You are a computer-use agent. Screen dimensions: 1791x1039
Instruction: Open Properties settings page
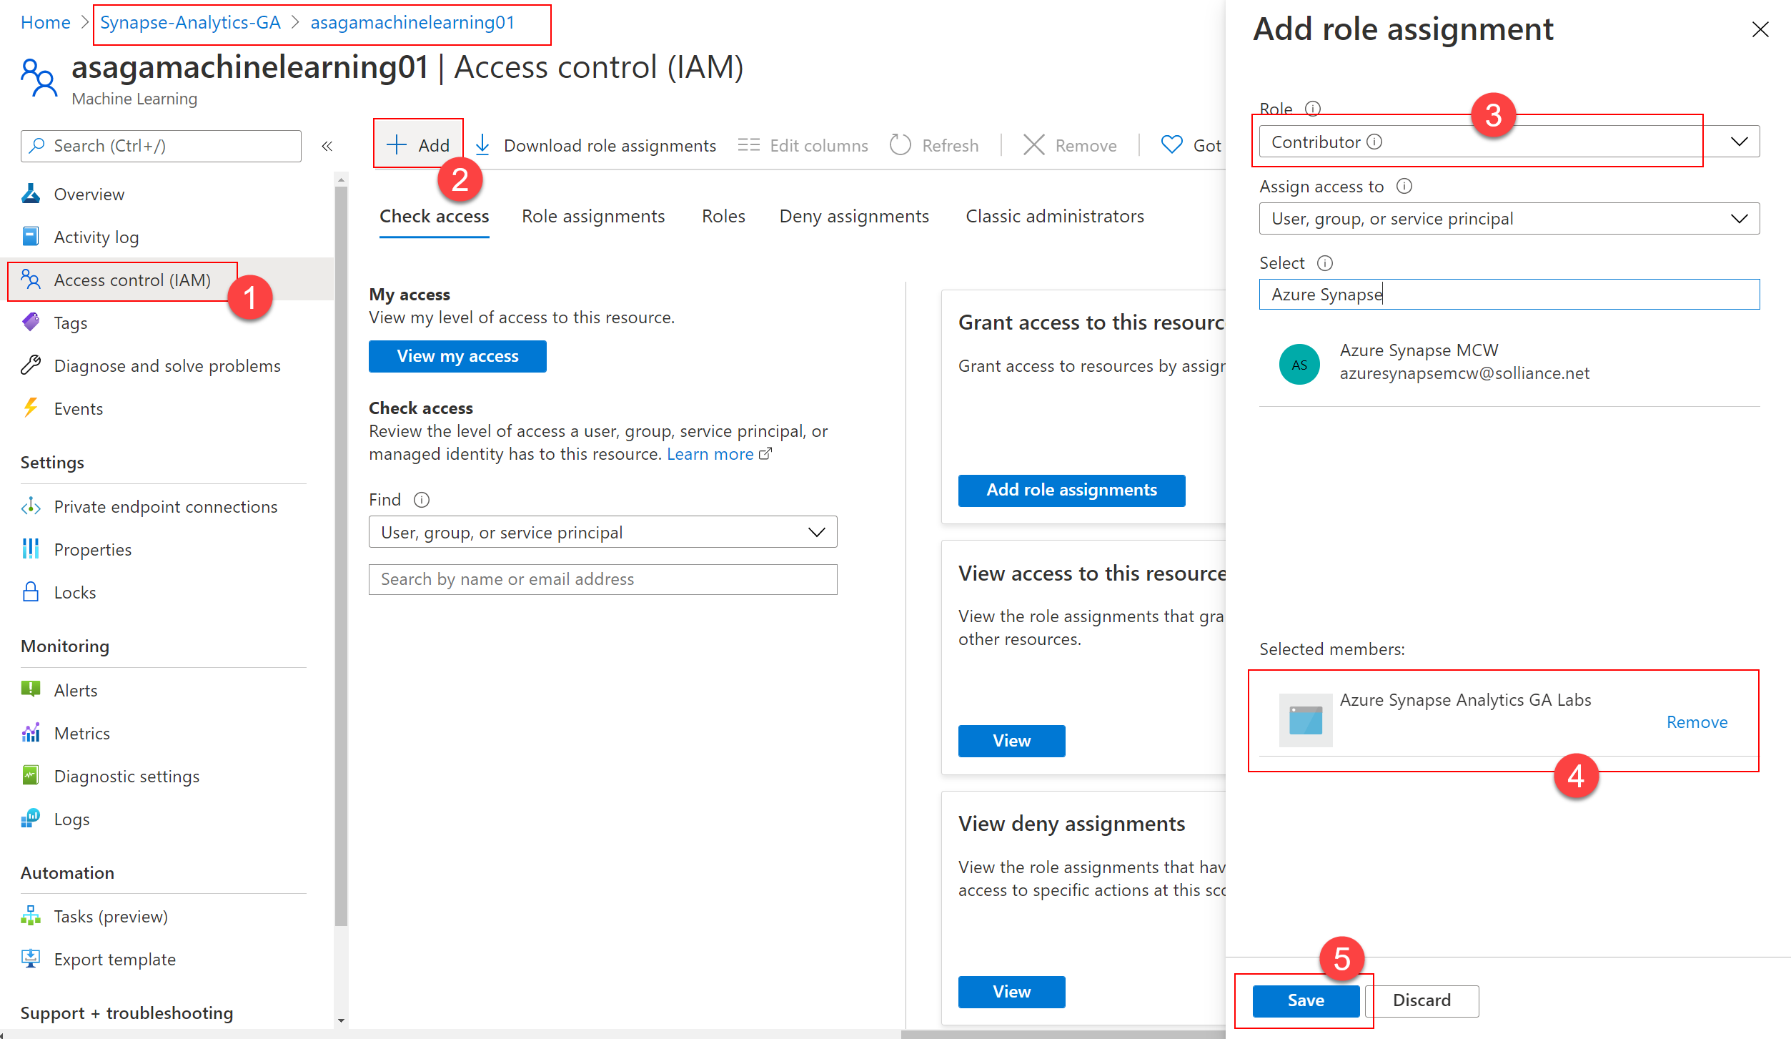coord(92,549)
